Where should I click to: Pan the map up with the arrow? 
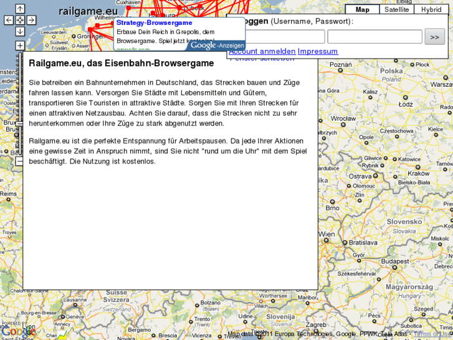[x=20, y=9]
